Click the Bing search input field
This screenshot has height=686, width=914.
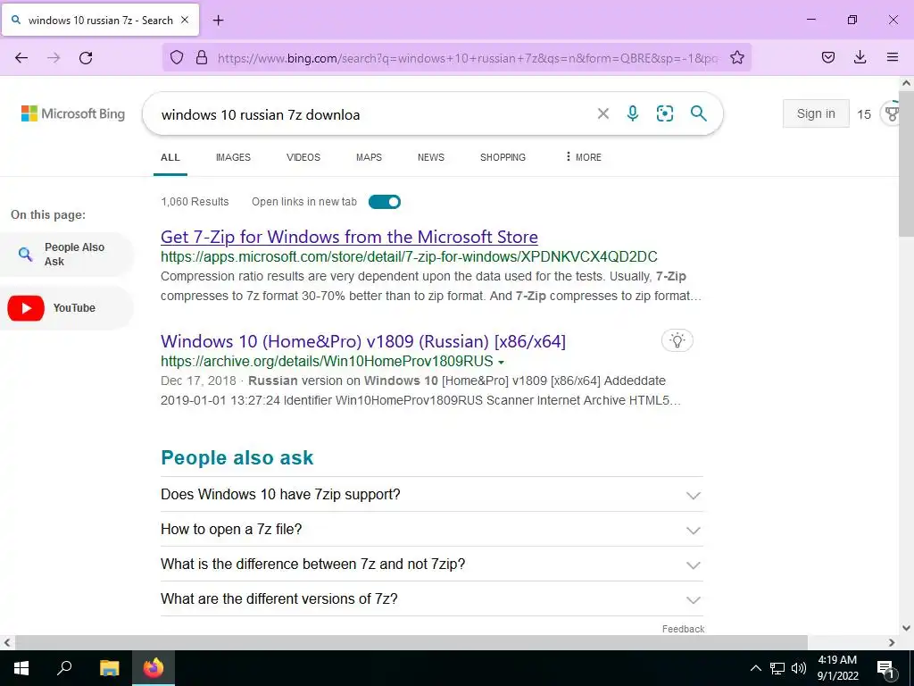373,114
